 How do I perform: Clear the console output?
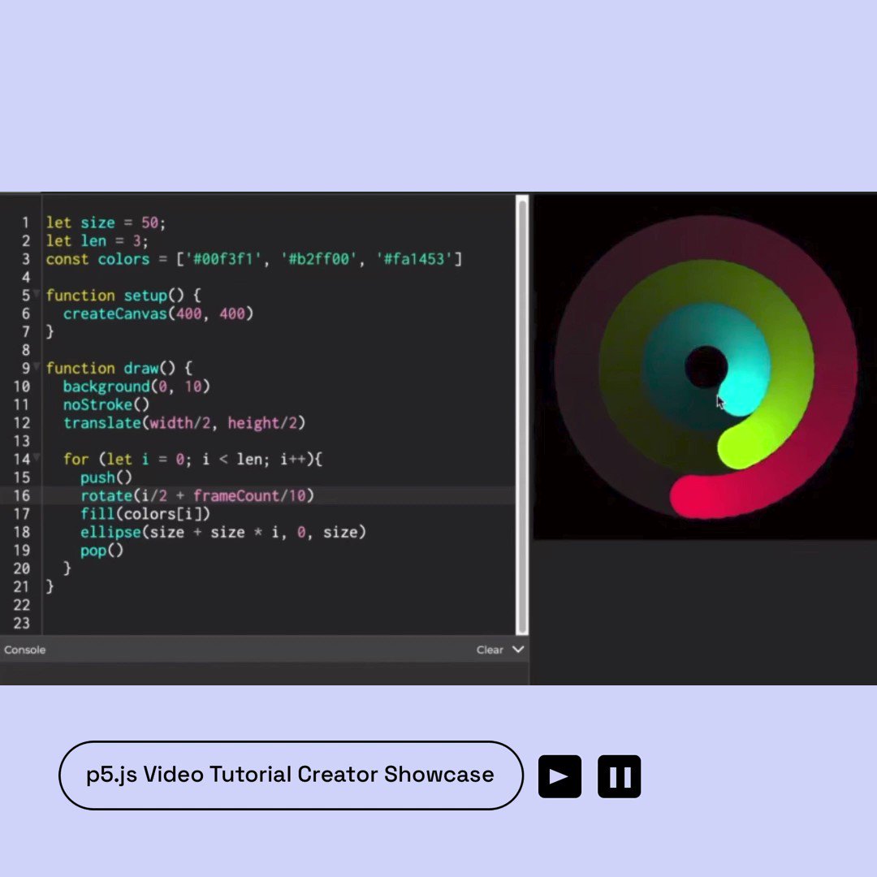click(x=490, y=650)
